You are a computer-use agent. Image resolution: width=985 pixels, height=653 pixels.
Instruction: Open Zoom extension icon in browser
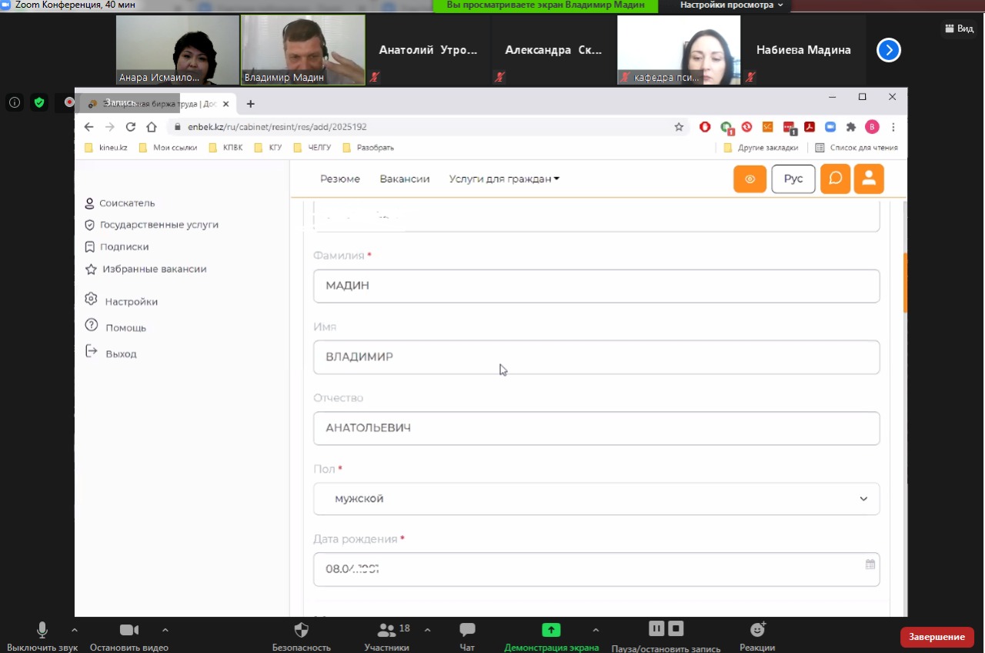click(830, 127)
